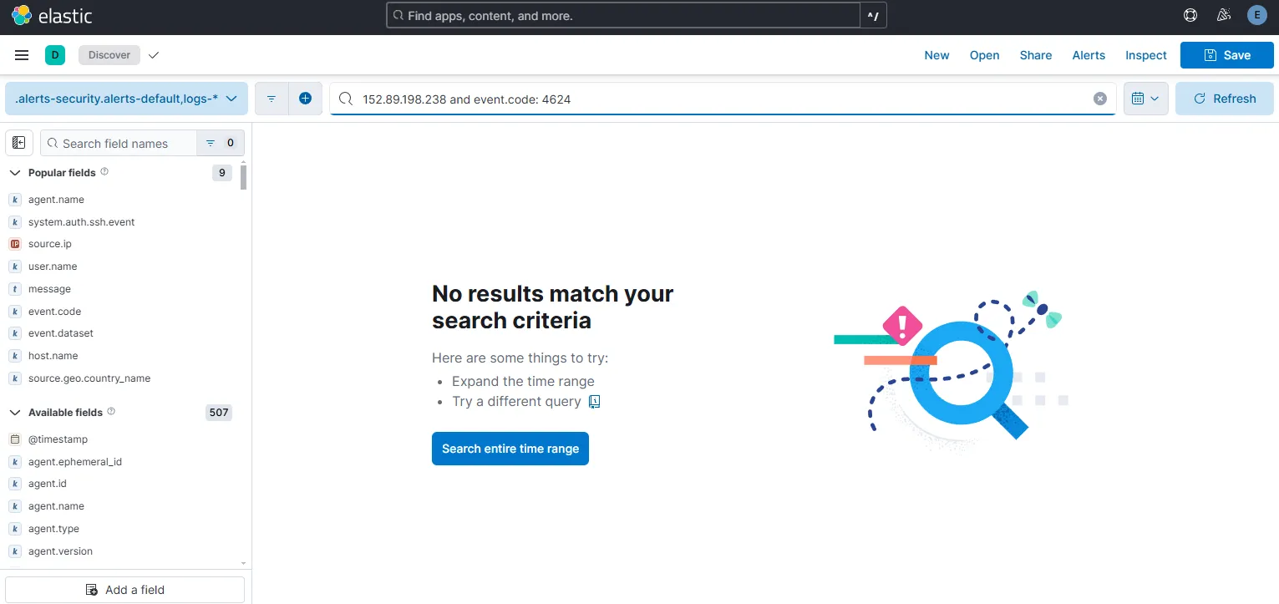Viewport: 1279px width, 604px height.
Task: Click the Share link in top bar
Action: [1035, 55]
